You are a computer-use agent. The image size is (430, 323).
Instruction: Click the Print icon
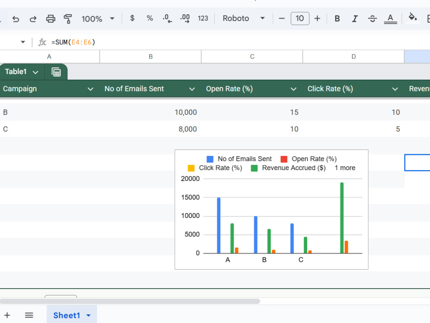50,19
